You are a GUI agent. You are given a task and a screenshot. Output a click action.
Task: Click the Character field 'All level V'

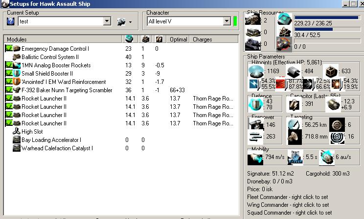pos(185,21)
